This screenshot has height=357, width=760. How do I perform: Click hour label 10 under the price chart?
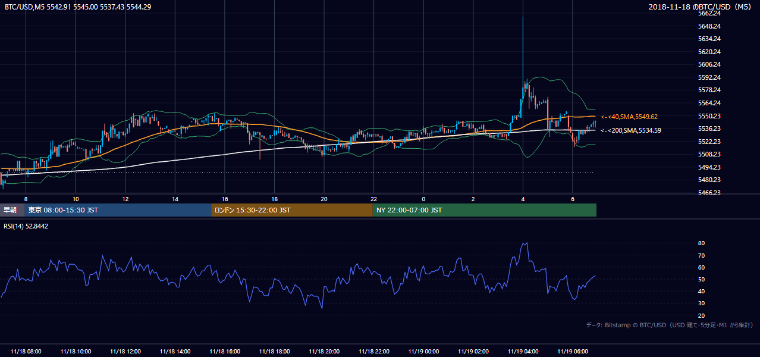click(76, 199)
